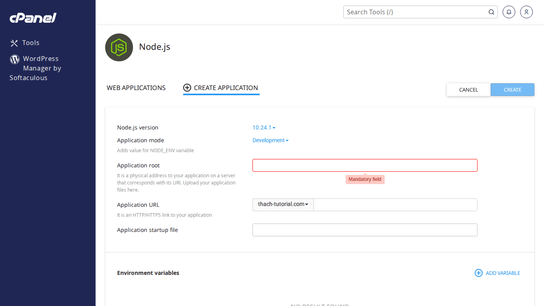
Task: Click the cPanel logo
Action: (x=33, y=18)
